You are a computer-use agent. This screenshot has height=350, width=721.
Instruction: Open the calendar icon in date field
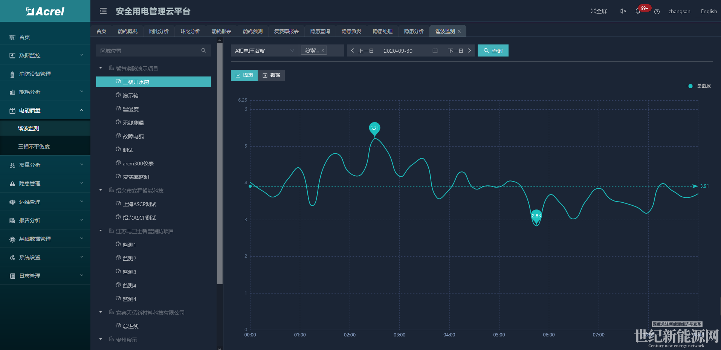[435, 50]
